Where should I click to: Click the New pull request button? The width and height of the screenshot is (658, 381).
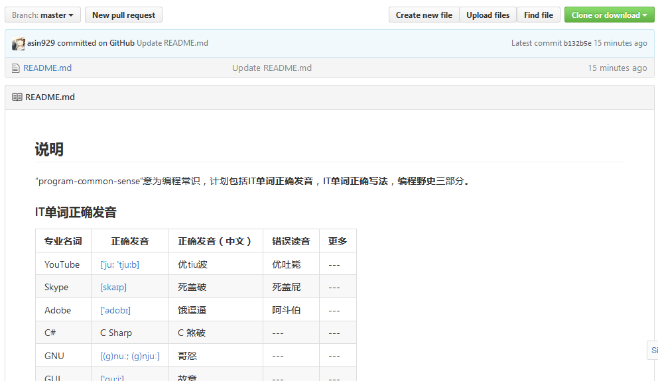pos(124,15)
